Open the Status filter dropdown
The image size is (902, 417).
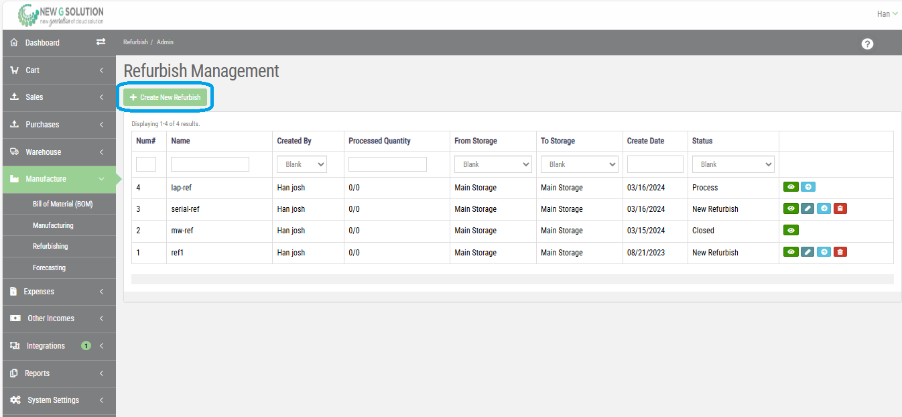[x=733, y=164]
